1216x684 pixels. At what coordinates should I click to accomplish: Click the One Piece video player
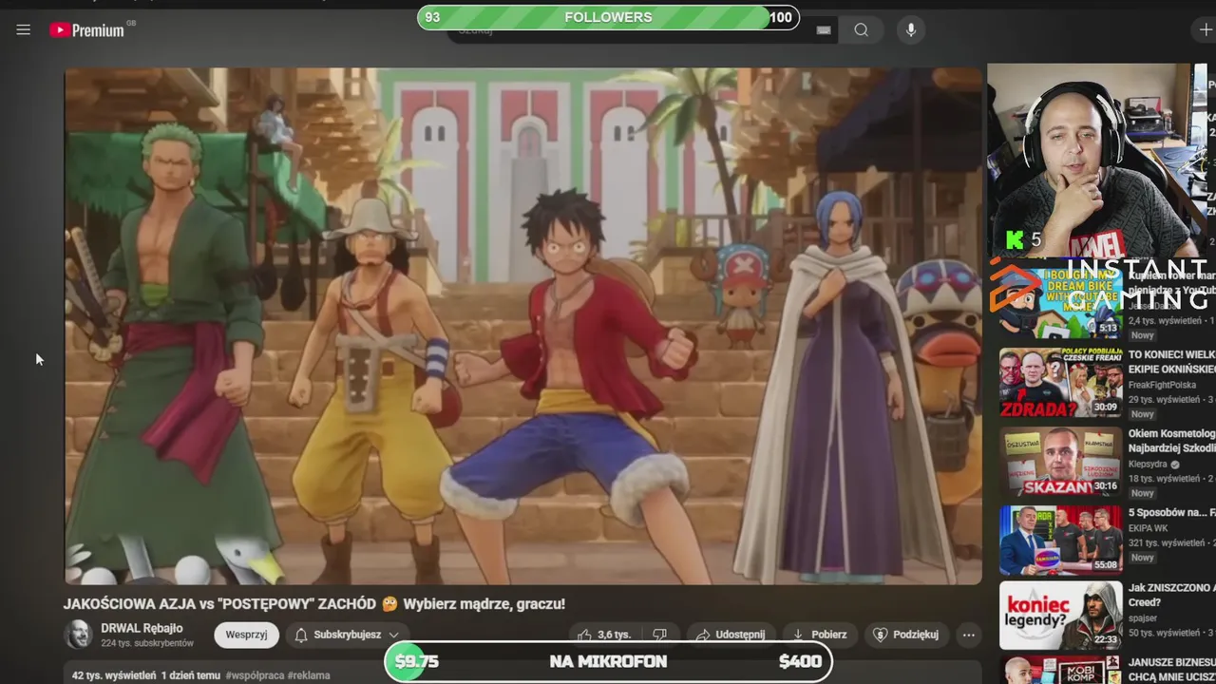(522, 326)
